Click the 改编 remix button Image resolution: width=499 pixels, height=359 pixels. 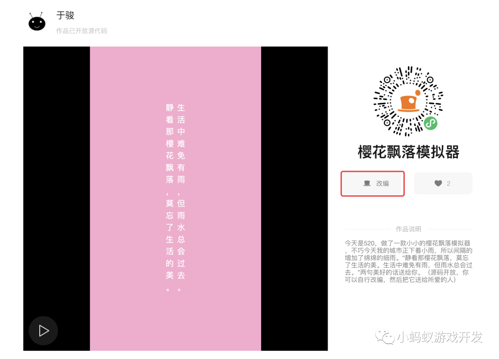coord(373,184)
